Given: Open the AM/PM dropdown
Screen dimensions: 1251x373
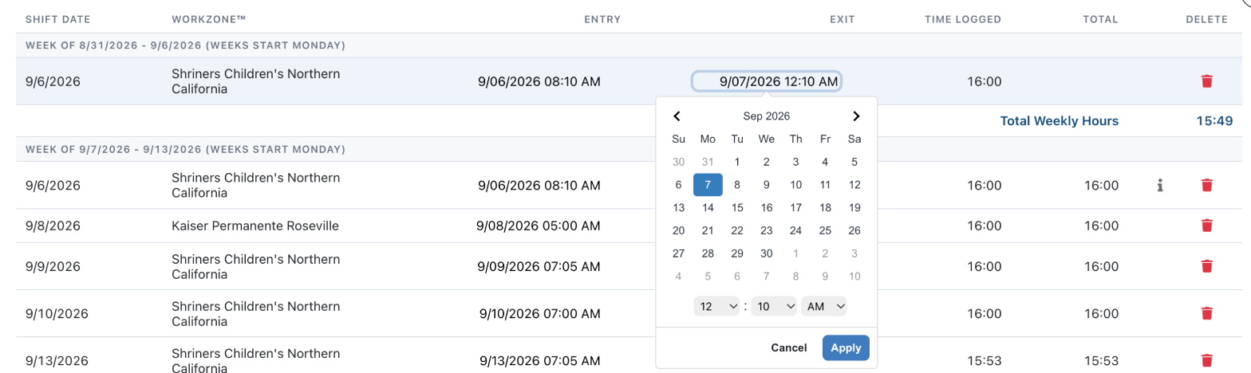Looking at the screenshot, I should coord(824,306).
